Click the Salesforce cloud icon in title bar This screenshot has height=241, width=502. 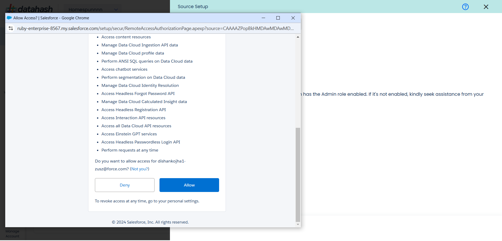tap(9, 18)
